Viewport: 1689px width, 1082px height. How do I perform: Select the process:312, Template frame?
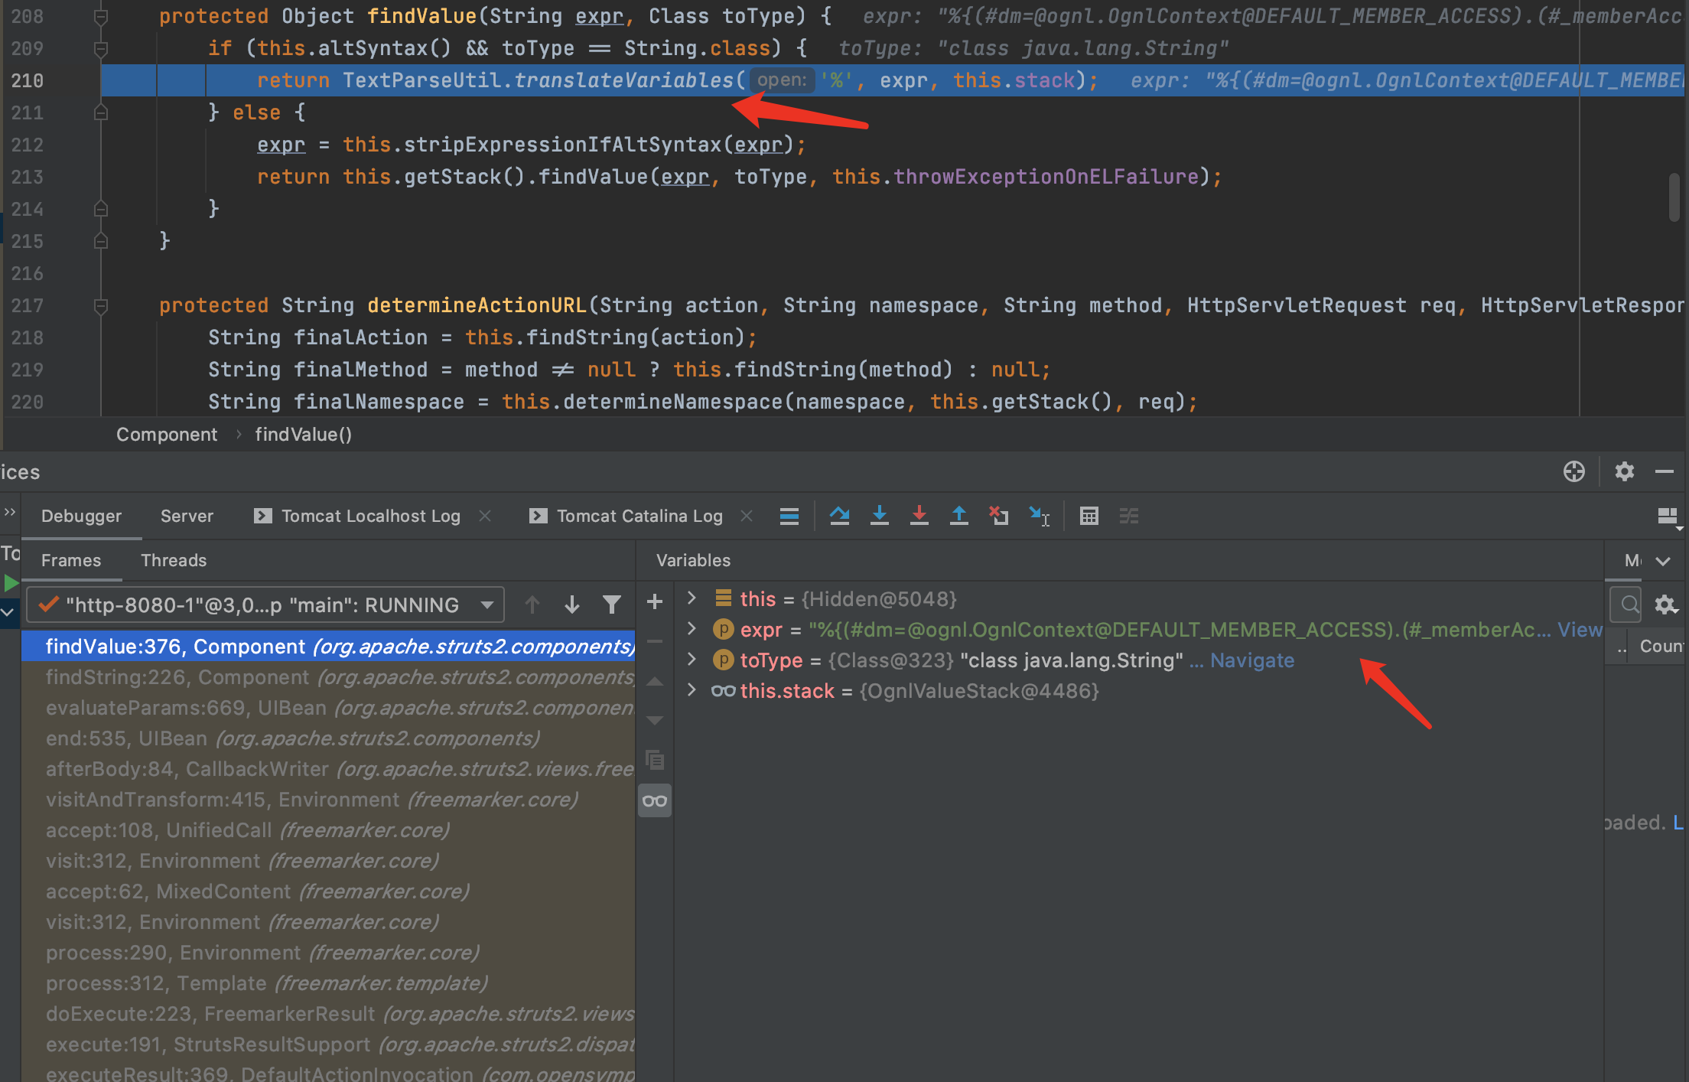[x=329, y=983]
